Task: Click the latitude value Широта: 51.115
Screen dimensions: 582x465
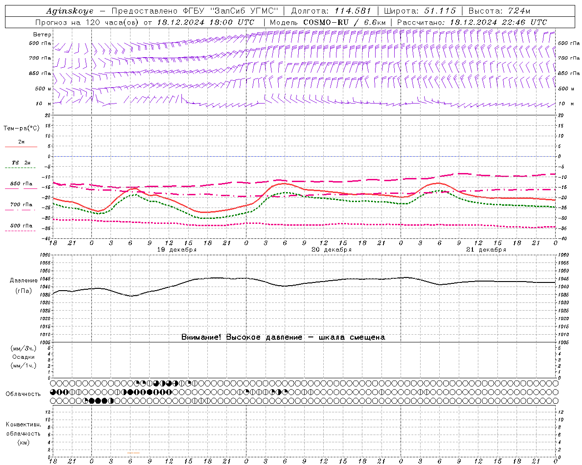Action: [420, 11]
